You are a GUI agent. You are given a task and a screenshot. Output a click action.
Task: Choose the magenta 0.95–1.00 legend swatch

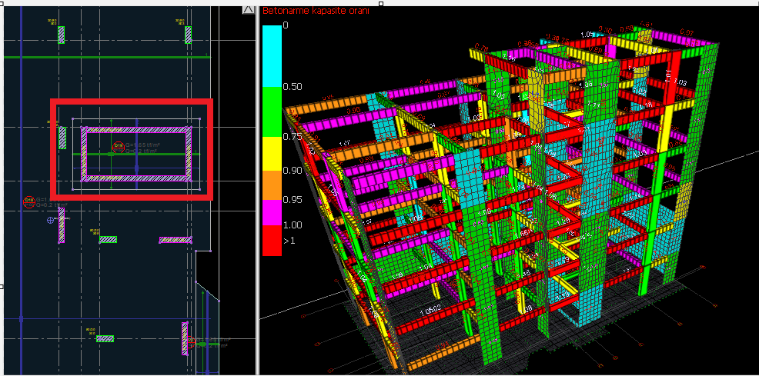[x=272, y=211]
